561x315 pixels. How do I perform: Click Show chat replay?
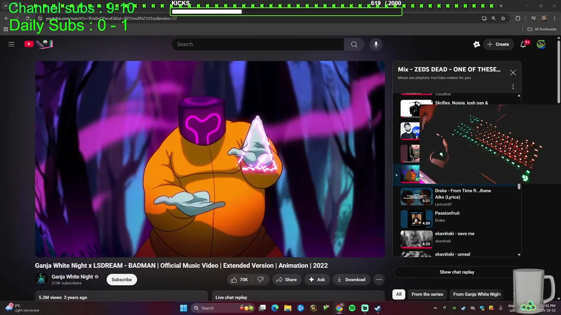coord(457,272)
